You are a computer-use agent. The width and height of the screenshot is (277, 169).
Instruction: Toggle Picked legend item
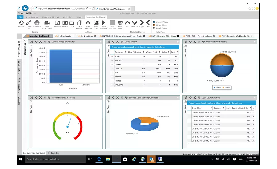[x=226, y=88]
